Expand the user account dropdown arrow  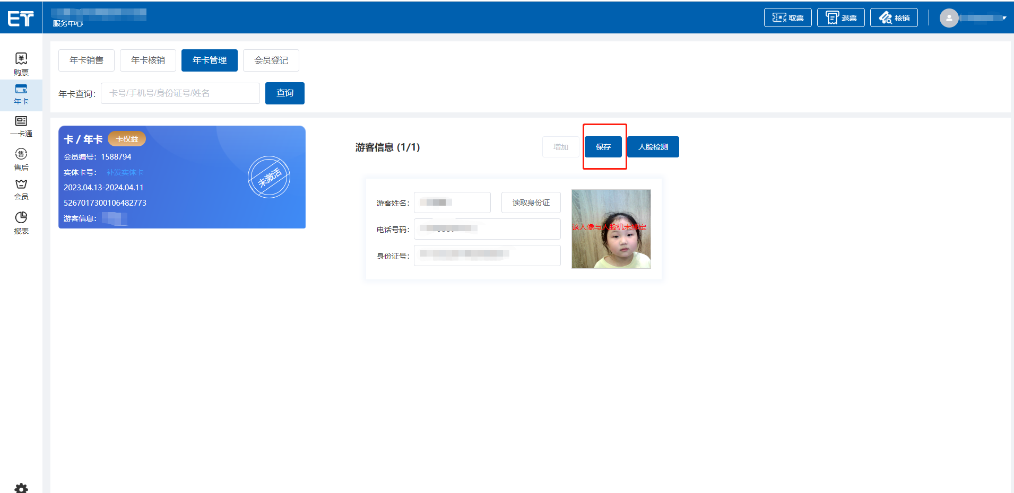[x=1004, y=18]
